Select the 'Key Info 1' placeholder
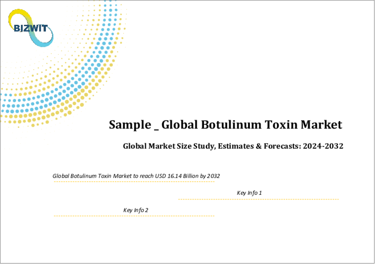 pyautogui.click(x=249, y=193)
